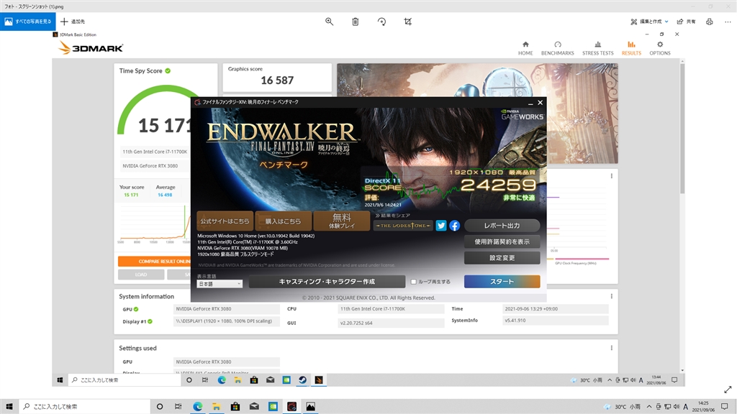Image resolution: width=737 pixels, height=414 pixels.
Task: Click the Photos app icon on the bottom taskbar
Action: (311, 407)
